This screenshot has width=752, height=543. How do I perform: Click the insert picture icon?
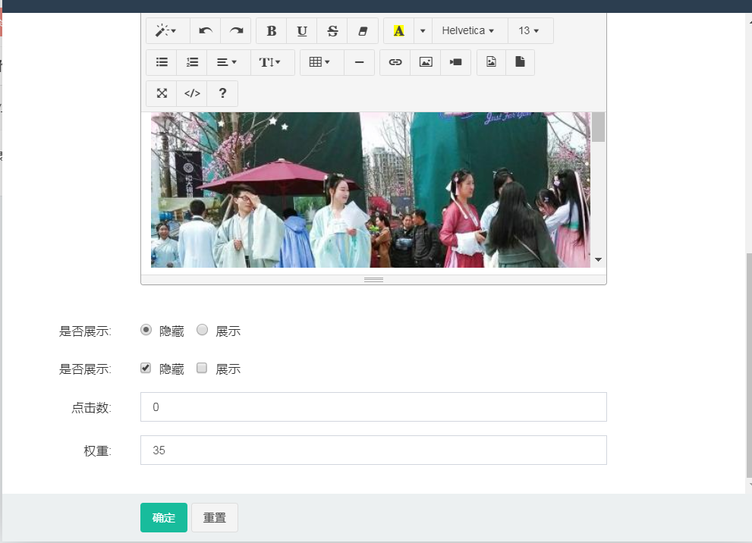pyautogui.click(x=425, y=62)
